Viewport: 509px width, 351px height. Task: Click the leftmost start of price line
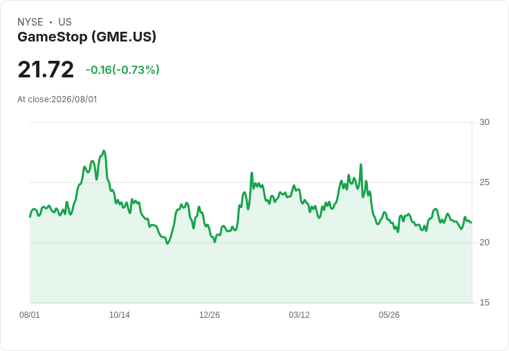tap(30, 217)
